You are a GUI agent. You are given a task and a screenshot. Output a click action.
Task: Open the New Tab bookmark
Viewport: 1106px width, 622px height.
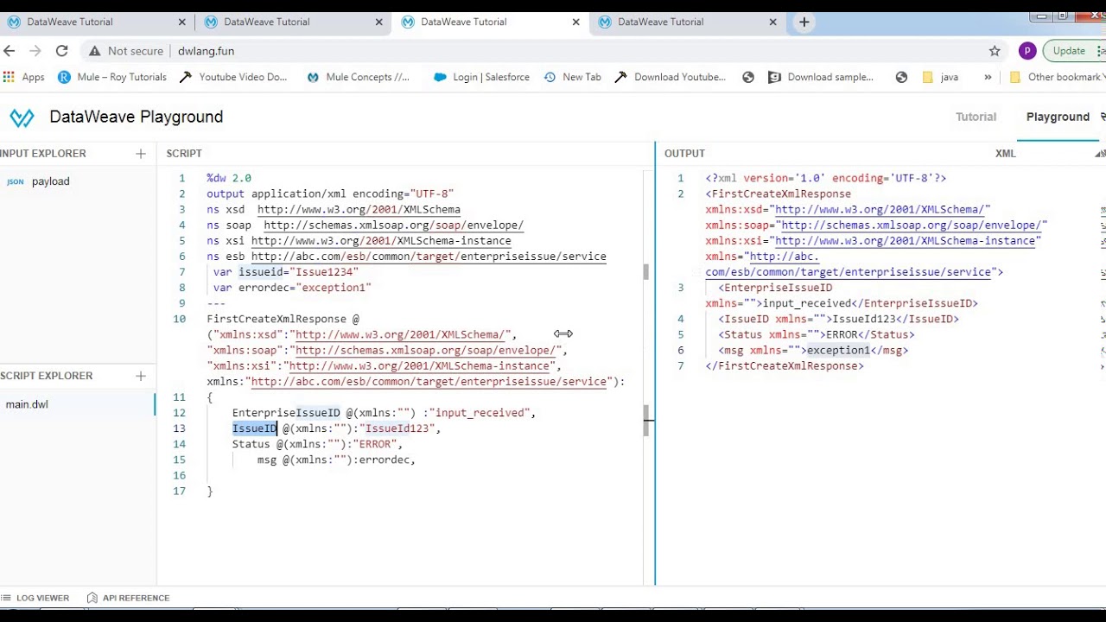(x=572, y=77)
